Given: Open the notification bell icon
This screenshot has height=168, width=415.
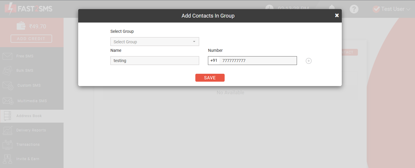Looking at the screenshot, I should coord(332,8).
